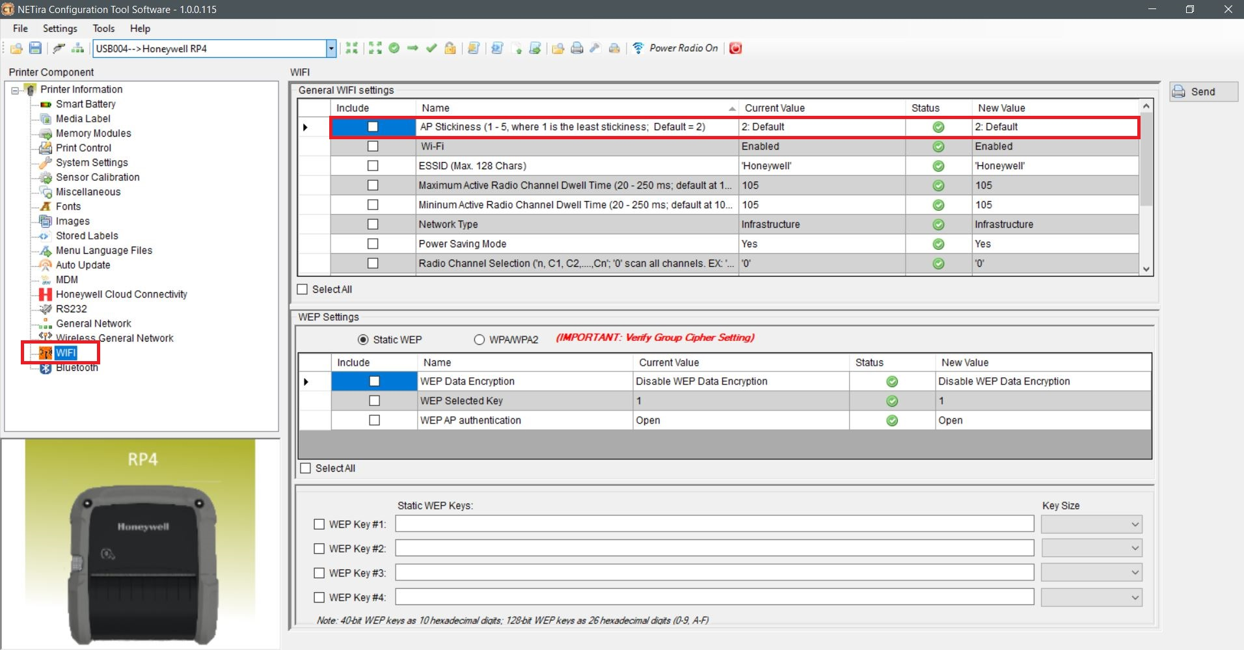Open the Key Size dropdown for WEP Key #2
This screenshot has height=650, width=1244.
pyautogui.click(x=1092, y=548)
